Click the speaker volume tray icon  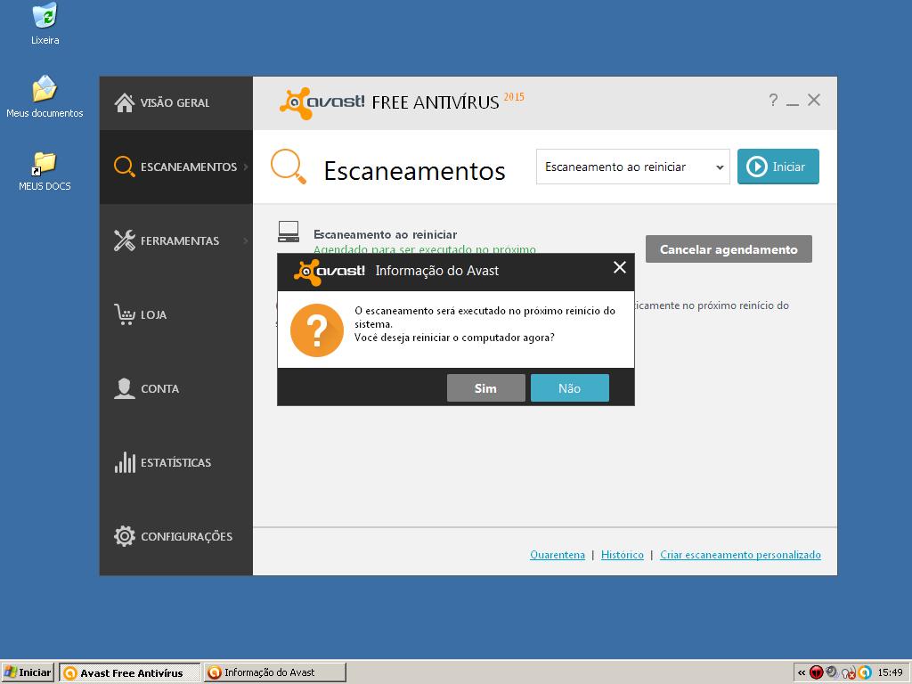tap(833, 672)
